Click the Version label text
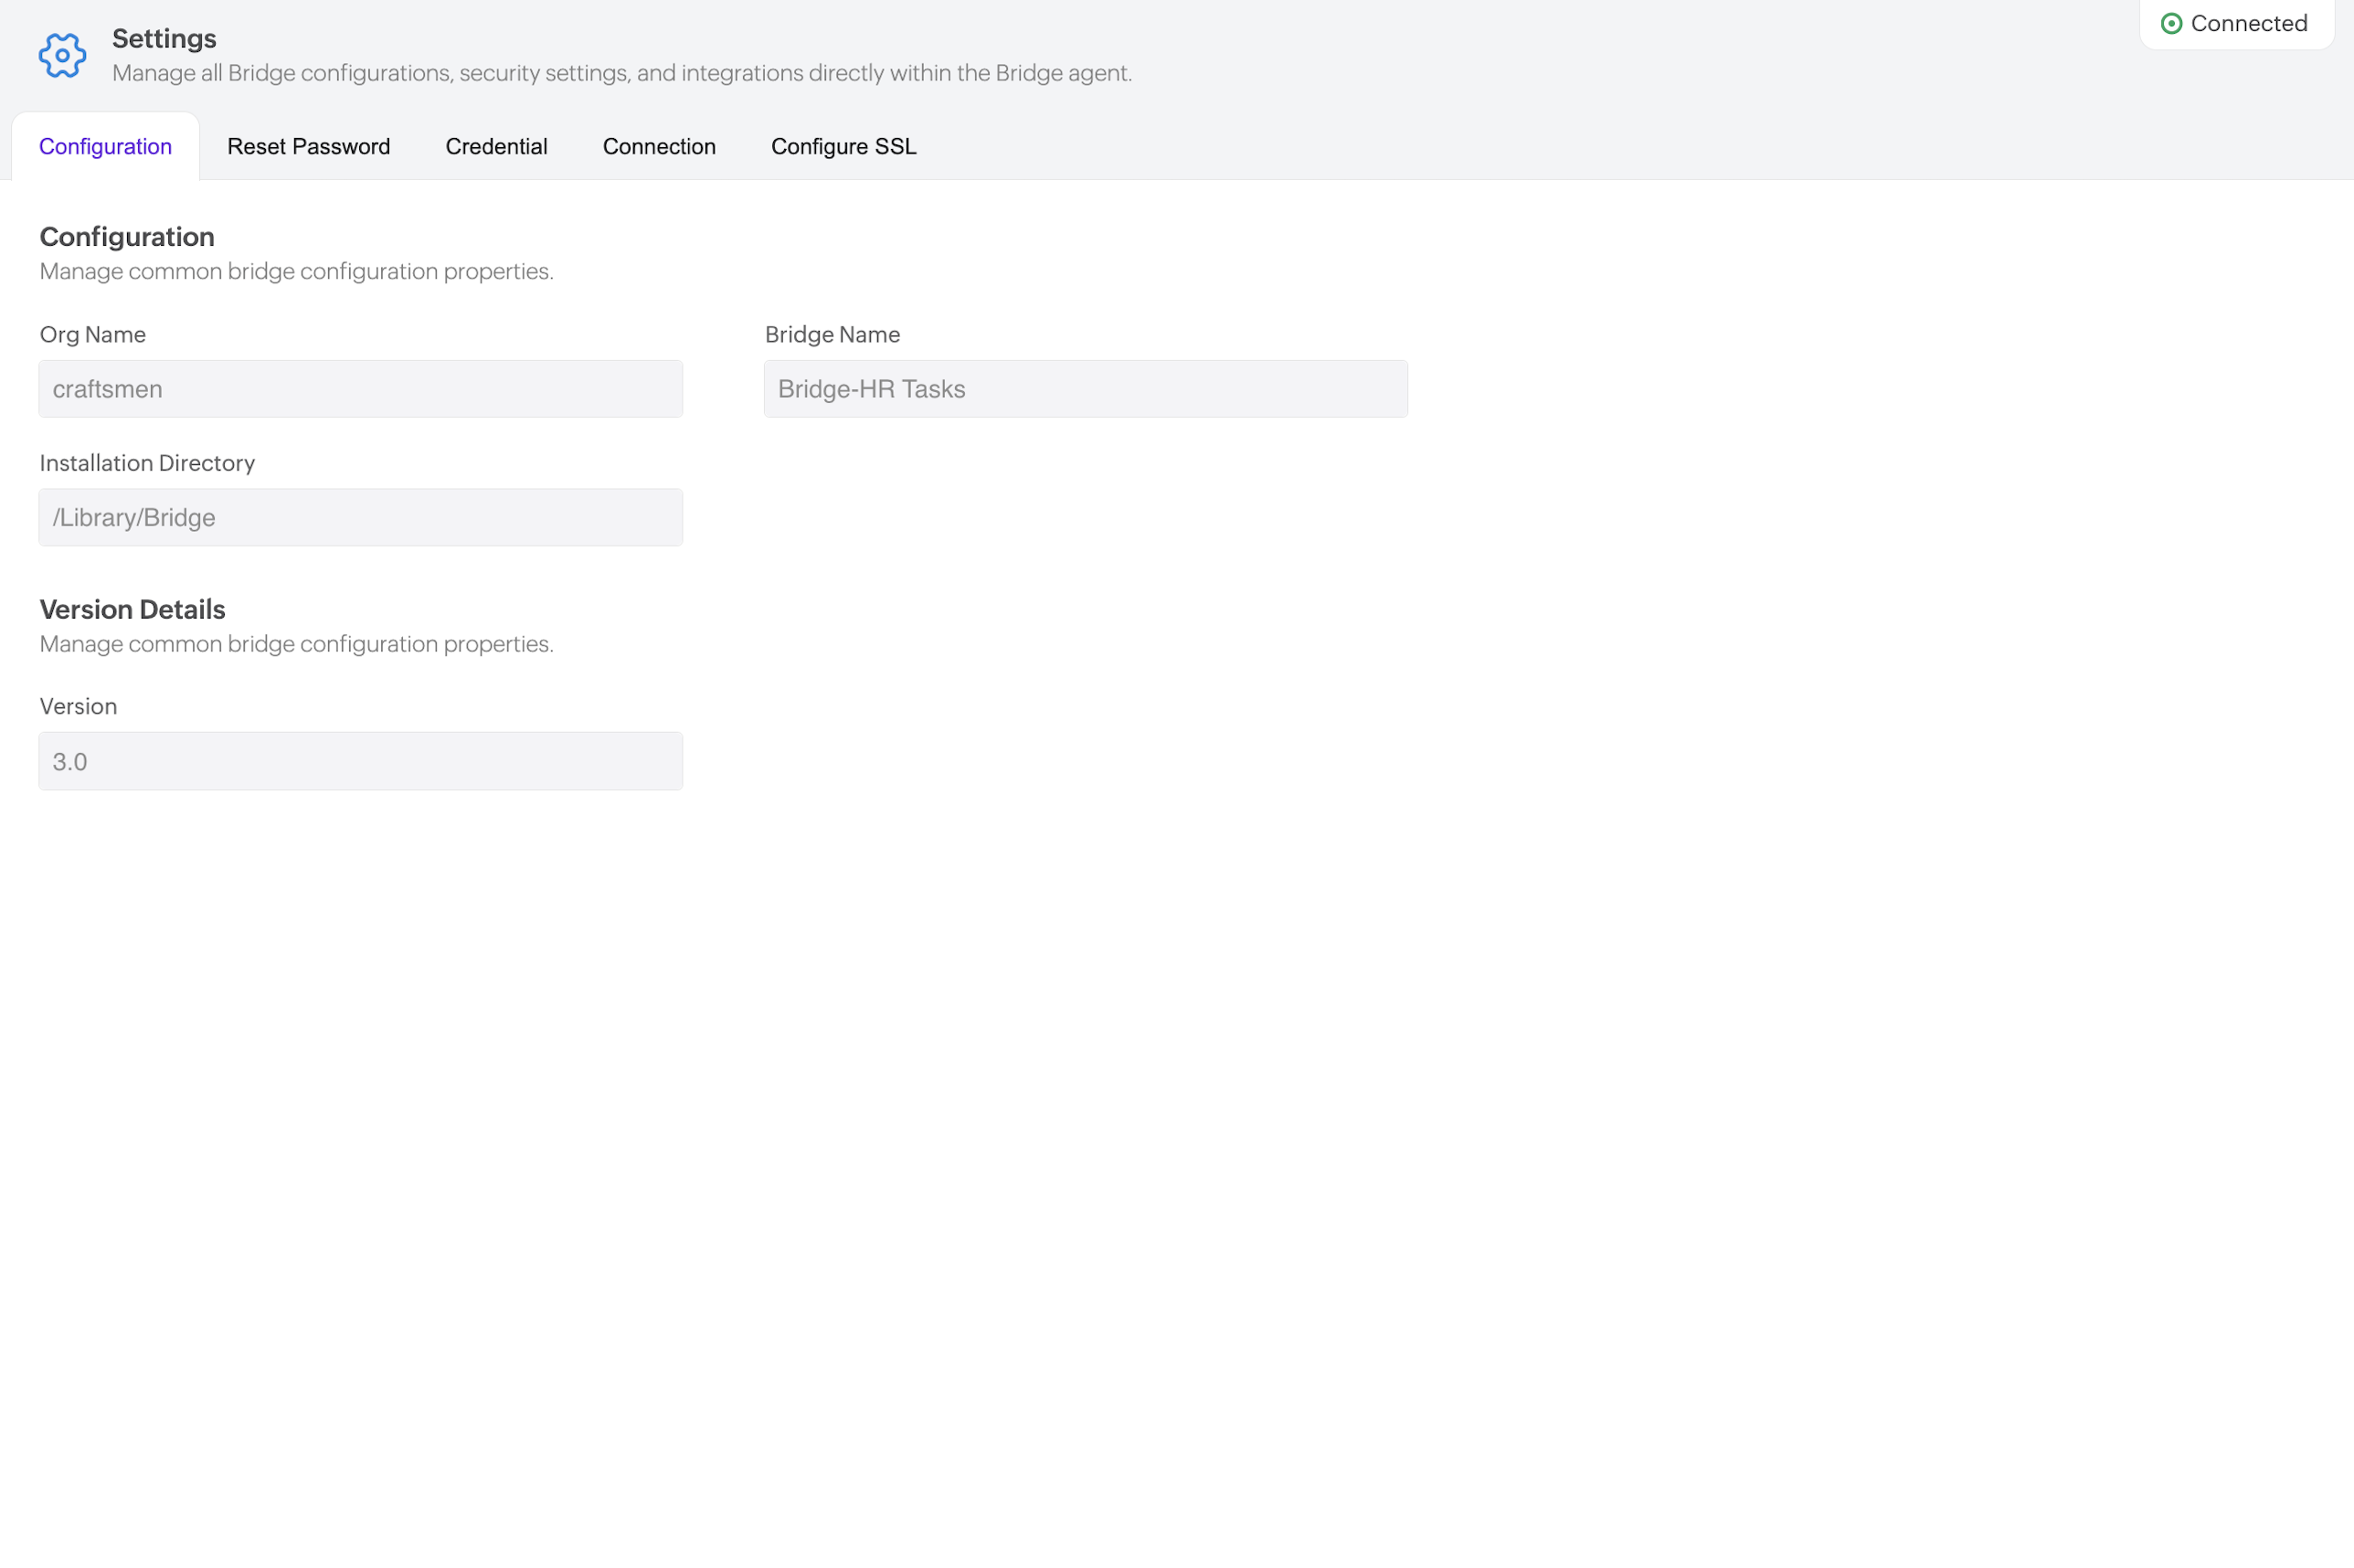Screen dimensions: 2354x1568 (78, 707)
